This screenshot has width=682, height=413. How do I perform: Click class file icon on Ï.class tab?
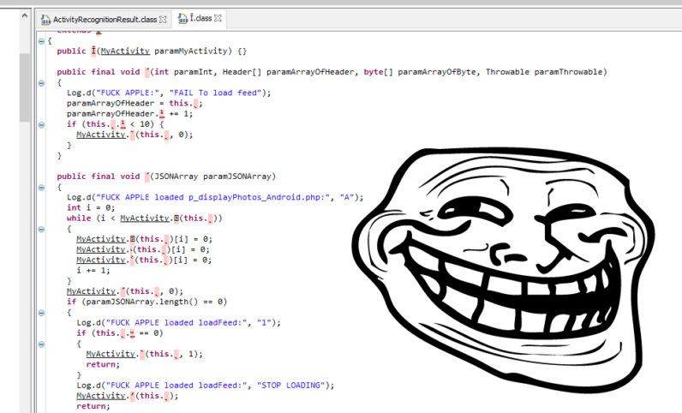(181, 18)
